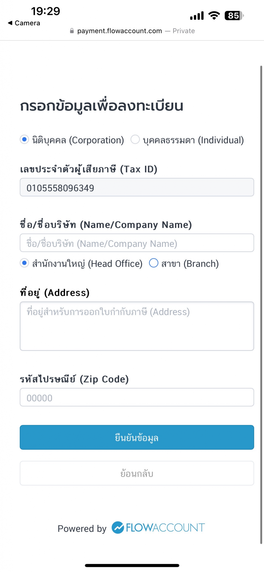
Task: Click the clock showing 19:29
Action: tap(45, 11)
